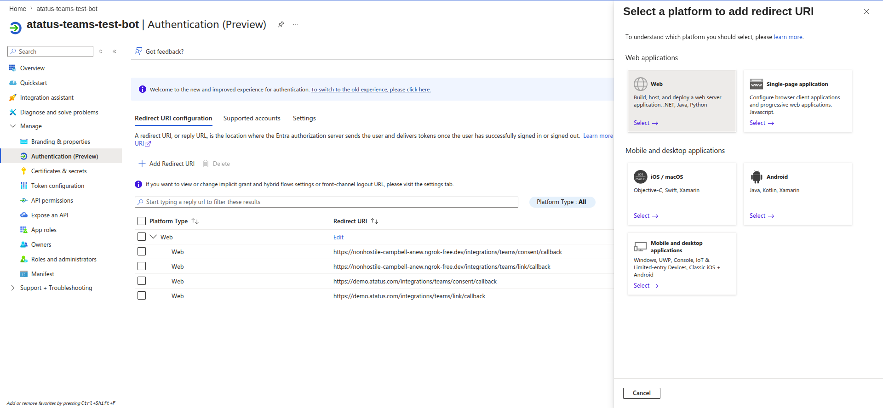Click the Cancel button
The height and width of the screenshot is (408, 883).
click(x=642, y=393)
